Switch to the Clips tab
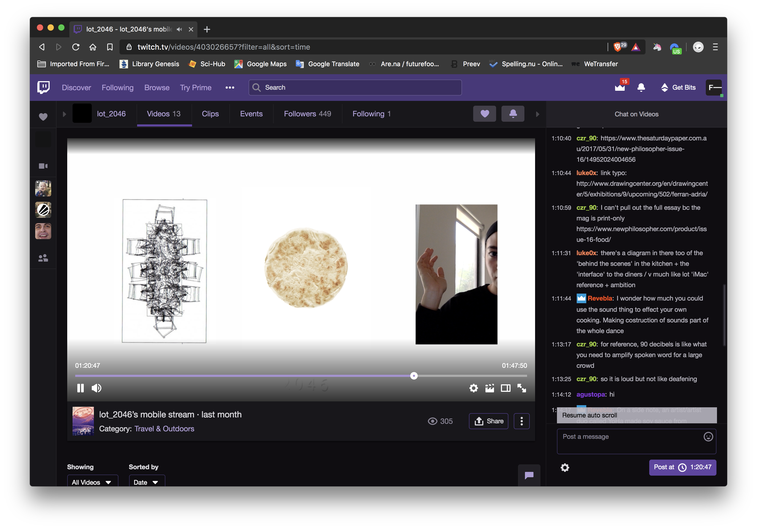Image resolution: width=757 pixels, height=529 pixels. (x=210, y=114)
